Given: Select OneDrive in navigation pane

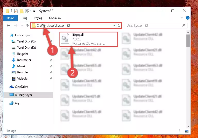Looking at the screenshot, I should coord(21,87).
